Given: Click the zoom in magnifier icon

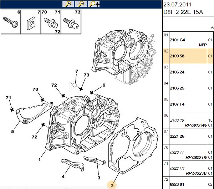Looking at the screenshot, I should tap(68, 4).
